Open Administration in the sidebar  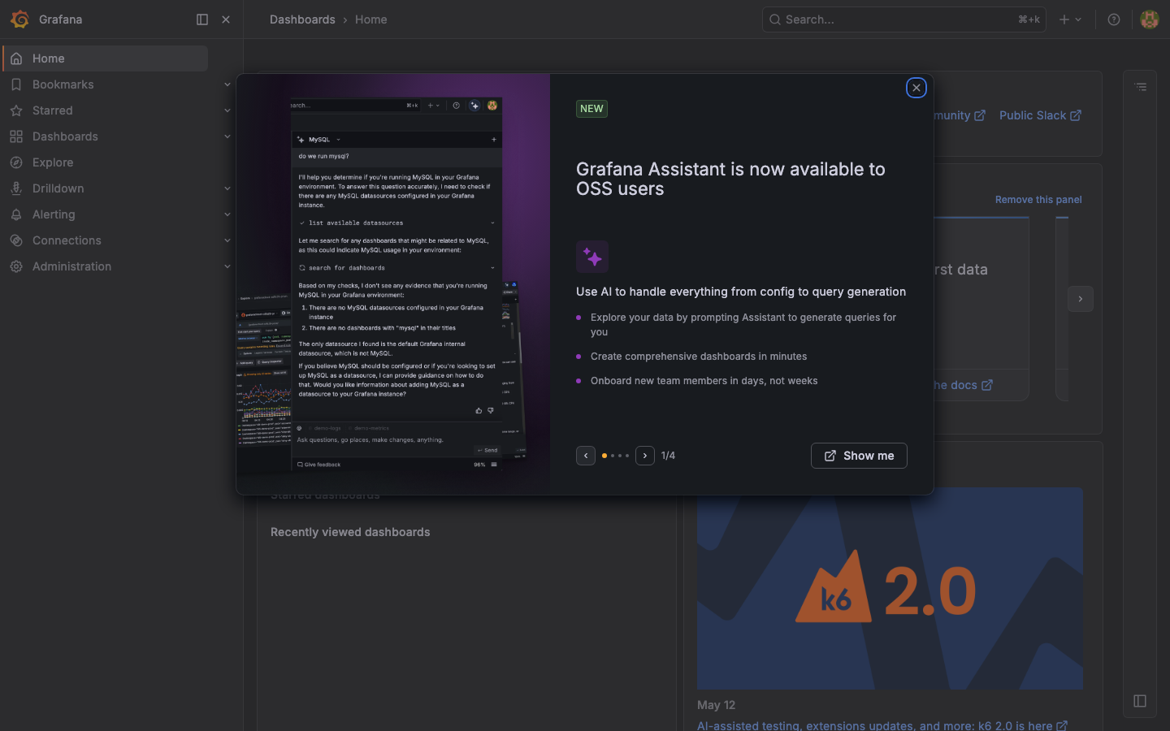[x=71, y=266]
